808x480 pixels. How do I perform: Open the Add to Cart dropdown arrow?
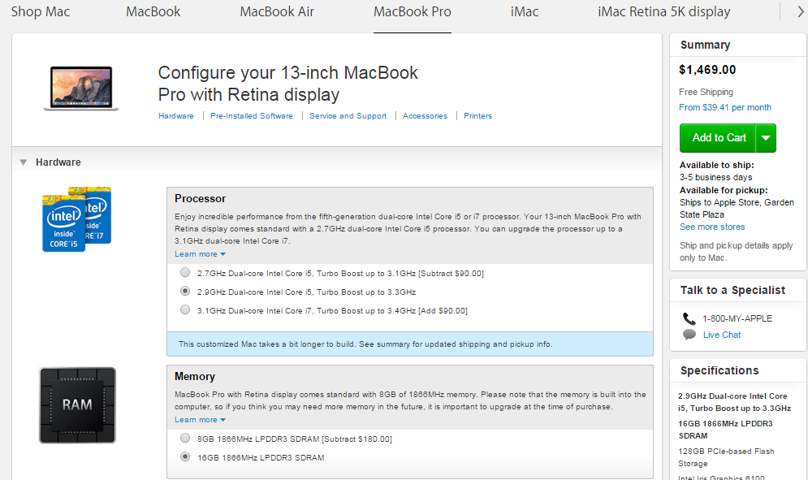(766, 138)
